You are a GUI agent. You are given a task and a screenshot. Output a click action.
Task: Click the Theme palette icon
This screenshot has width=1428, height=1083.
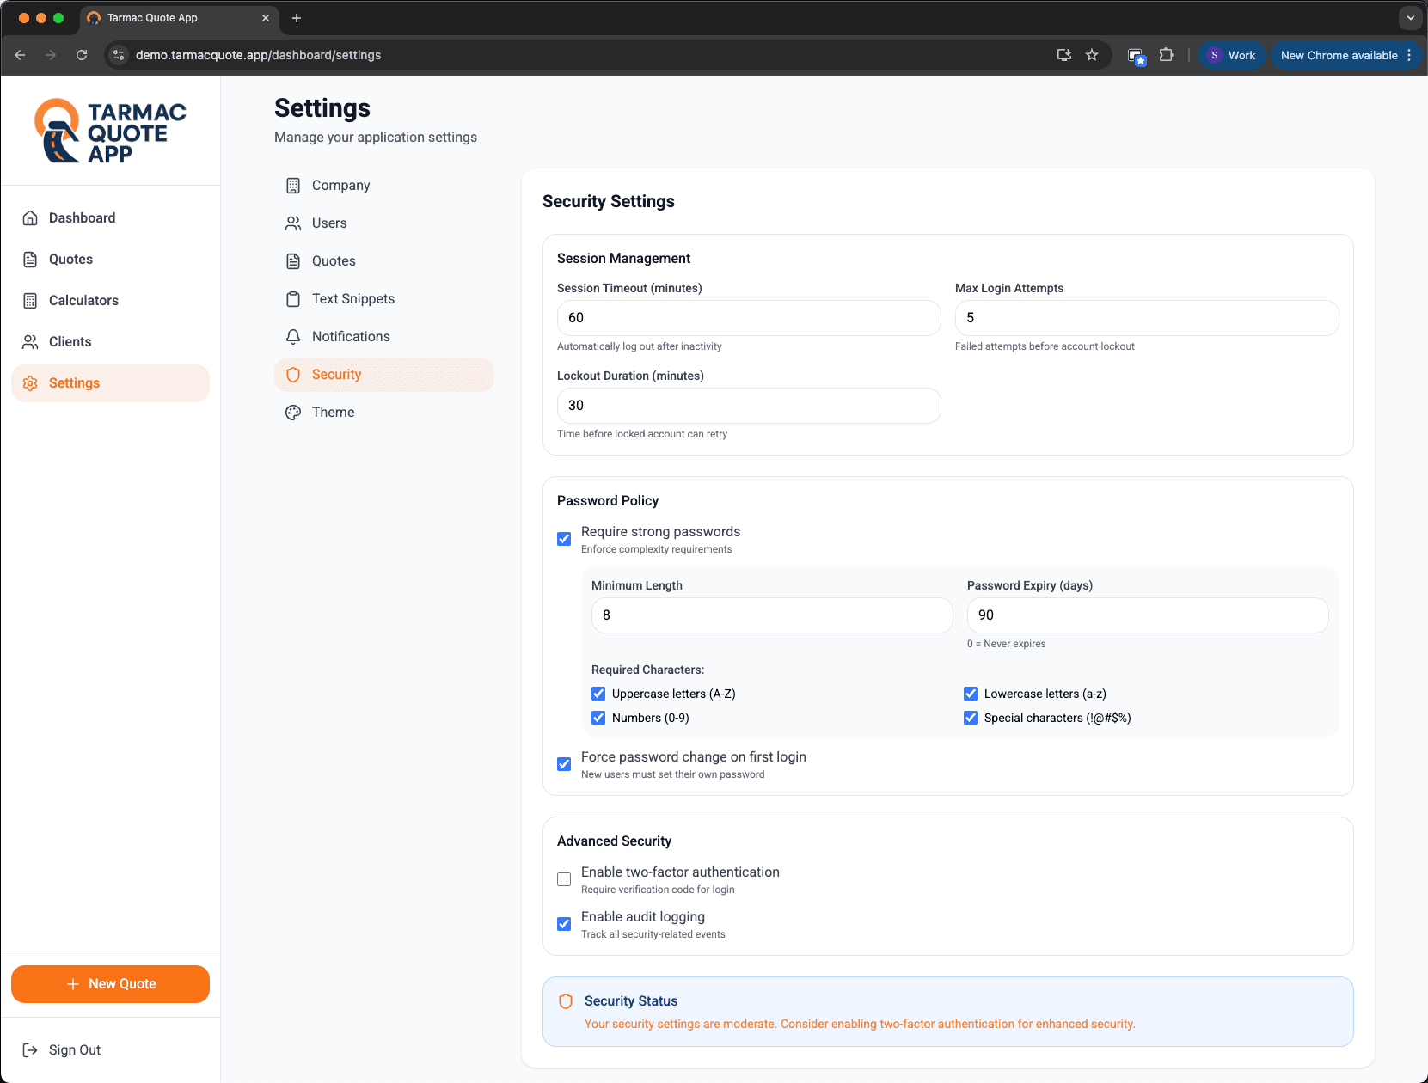click(x=293, y=413)
